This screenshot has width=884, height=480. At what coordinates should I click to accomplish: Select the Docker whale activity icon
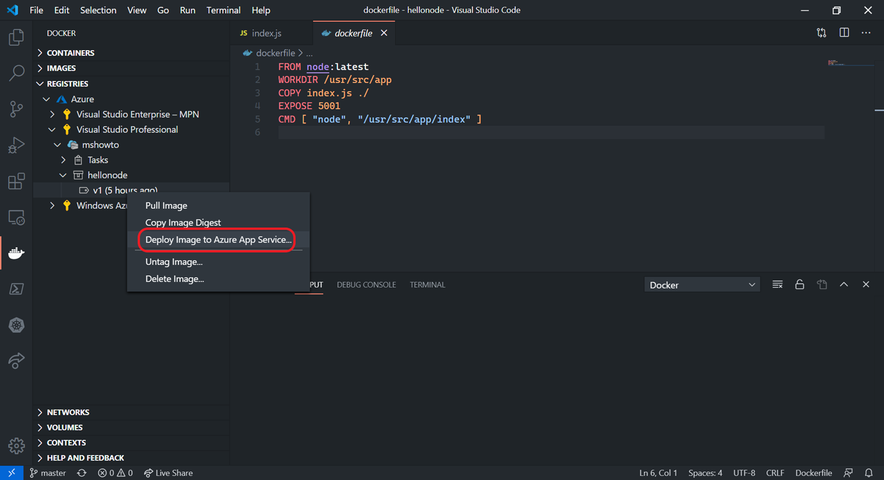point(16,253)
